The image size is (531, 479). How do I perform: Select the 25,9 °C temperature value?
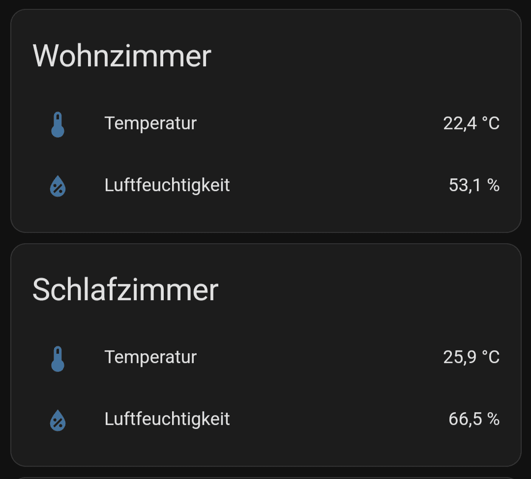coord(471,357)
